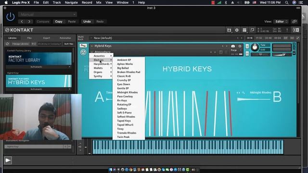The height and width of the screenshot is (173, 308).
Task: Select the Kontakt Factory Library banner
Action: click(x=38, y=59)
